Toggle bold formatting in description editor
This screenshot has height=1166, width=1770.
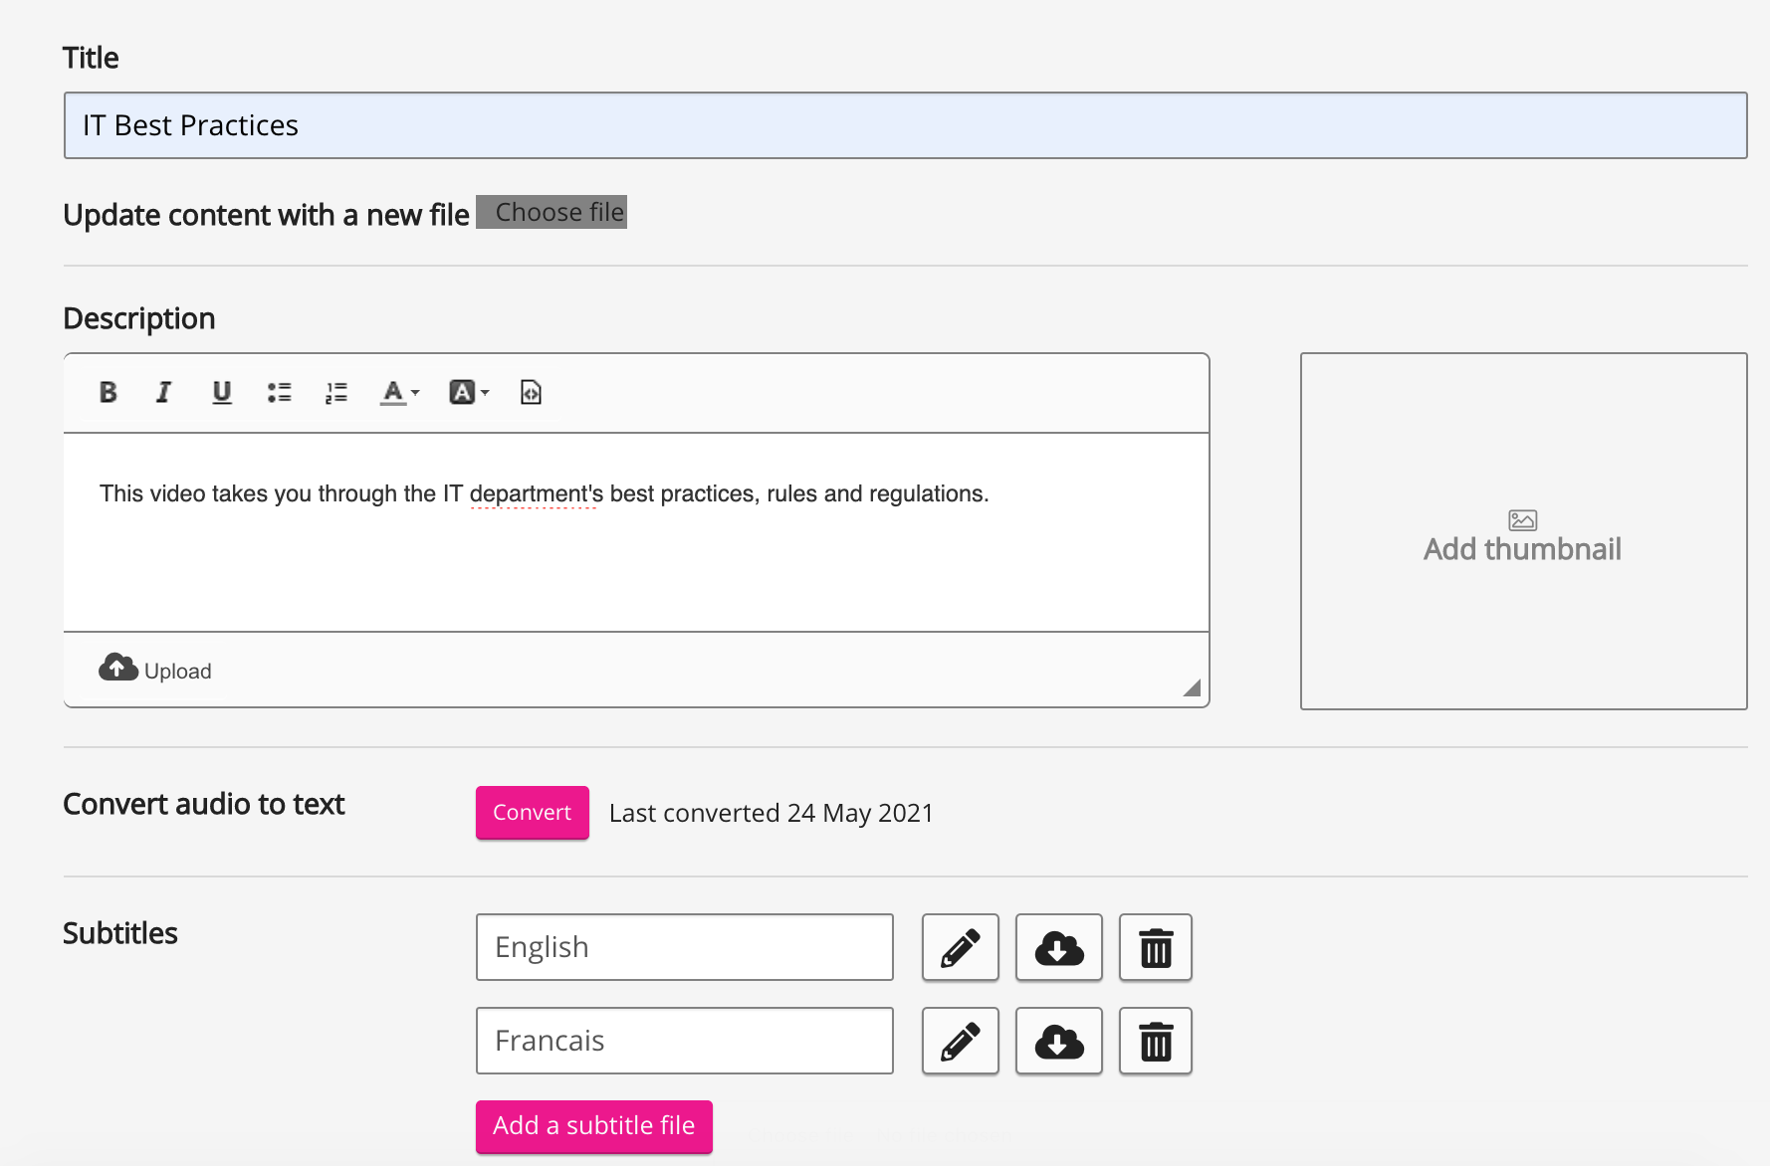pos(109,392)
